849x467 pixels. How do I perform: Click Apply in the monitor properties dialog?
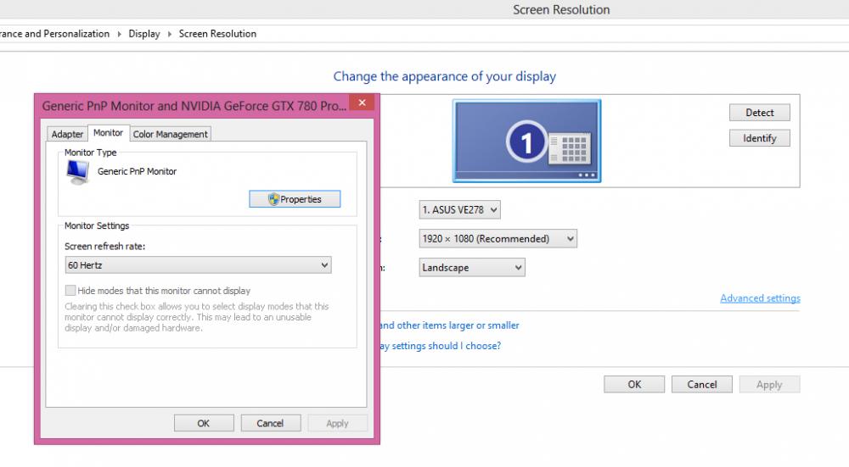(337, 423)
